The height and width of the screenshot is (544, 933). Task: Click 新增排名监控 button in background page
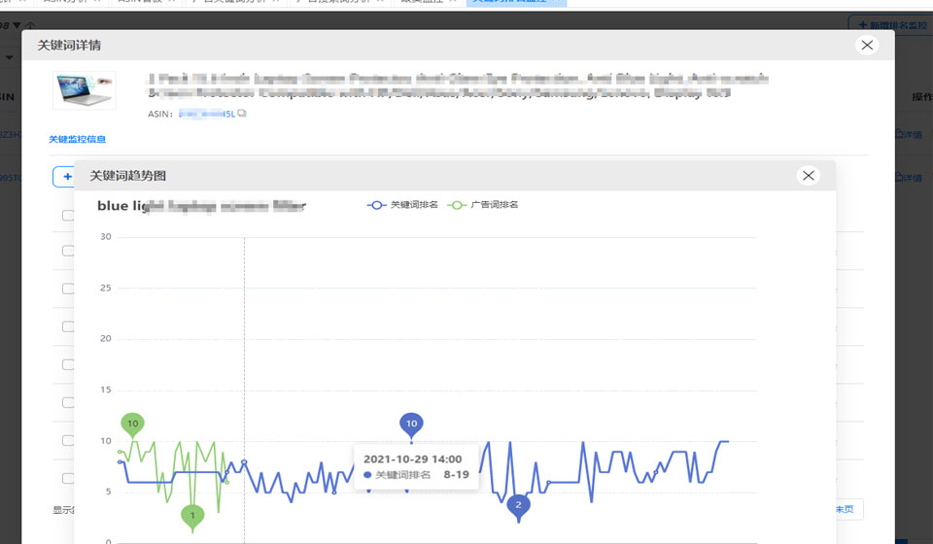click(890, 25)
